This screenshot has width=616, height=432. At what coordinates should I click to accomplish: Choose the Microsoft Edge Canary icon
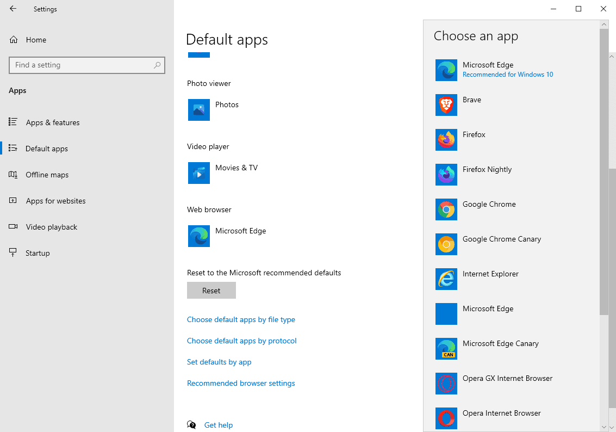pos(446,349)
